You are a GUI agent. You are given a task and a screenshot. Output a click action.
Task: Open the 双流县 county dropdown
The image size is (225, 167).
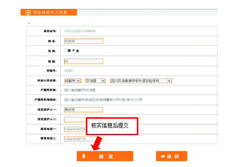pos(95,81)
